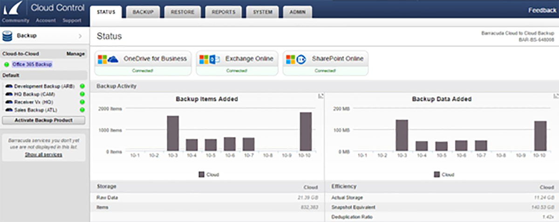Select Office 365 Backup in sidebar
This screenshot has width=559, height=222.
tap(32, 64)
